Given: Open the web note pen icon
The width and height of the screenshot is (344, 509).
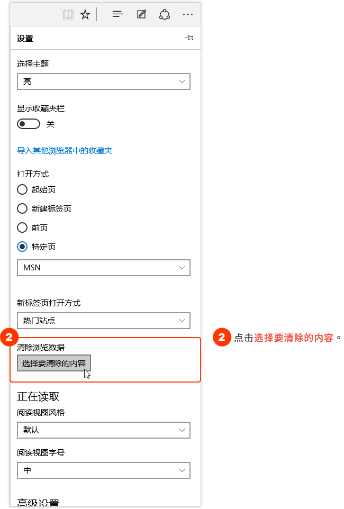Looking at the screenshot, I should [141, 14].
